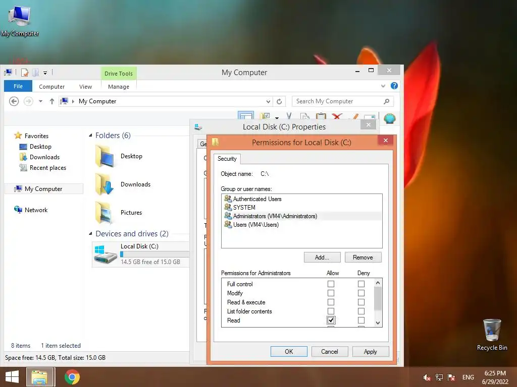The width and height of the screenshot is (517, 387).
Task: Click the muted volume tray icon
Action: pyautogui.click(x=427, y=377)
